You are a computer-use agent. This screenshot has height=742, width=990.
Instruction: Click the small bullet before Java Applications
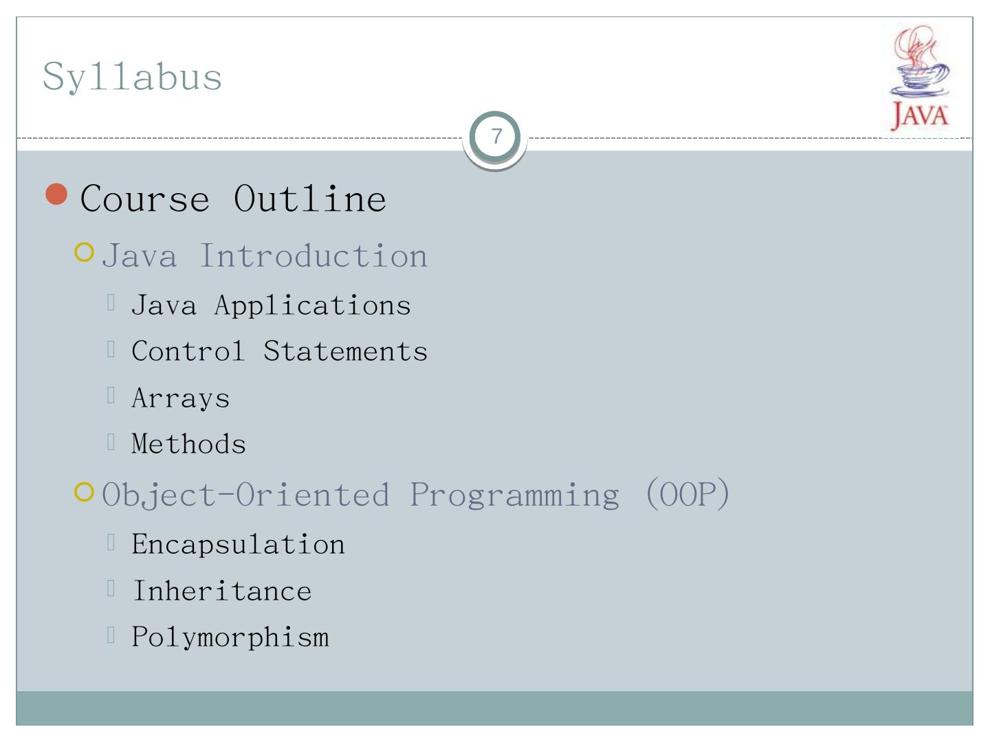111,303
